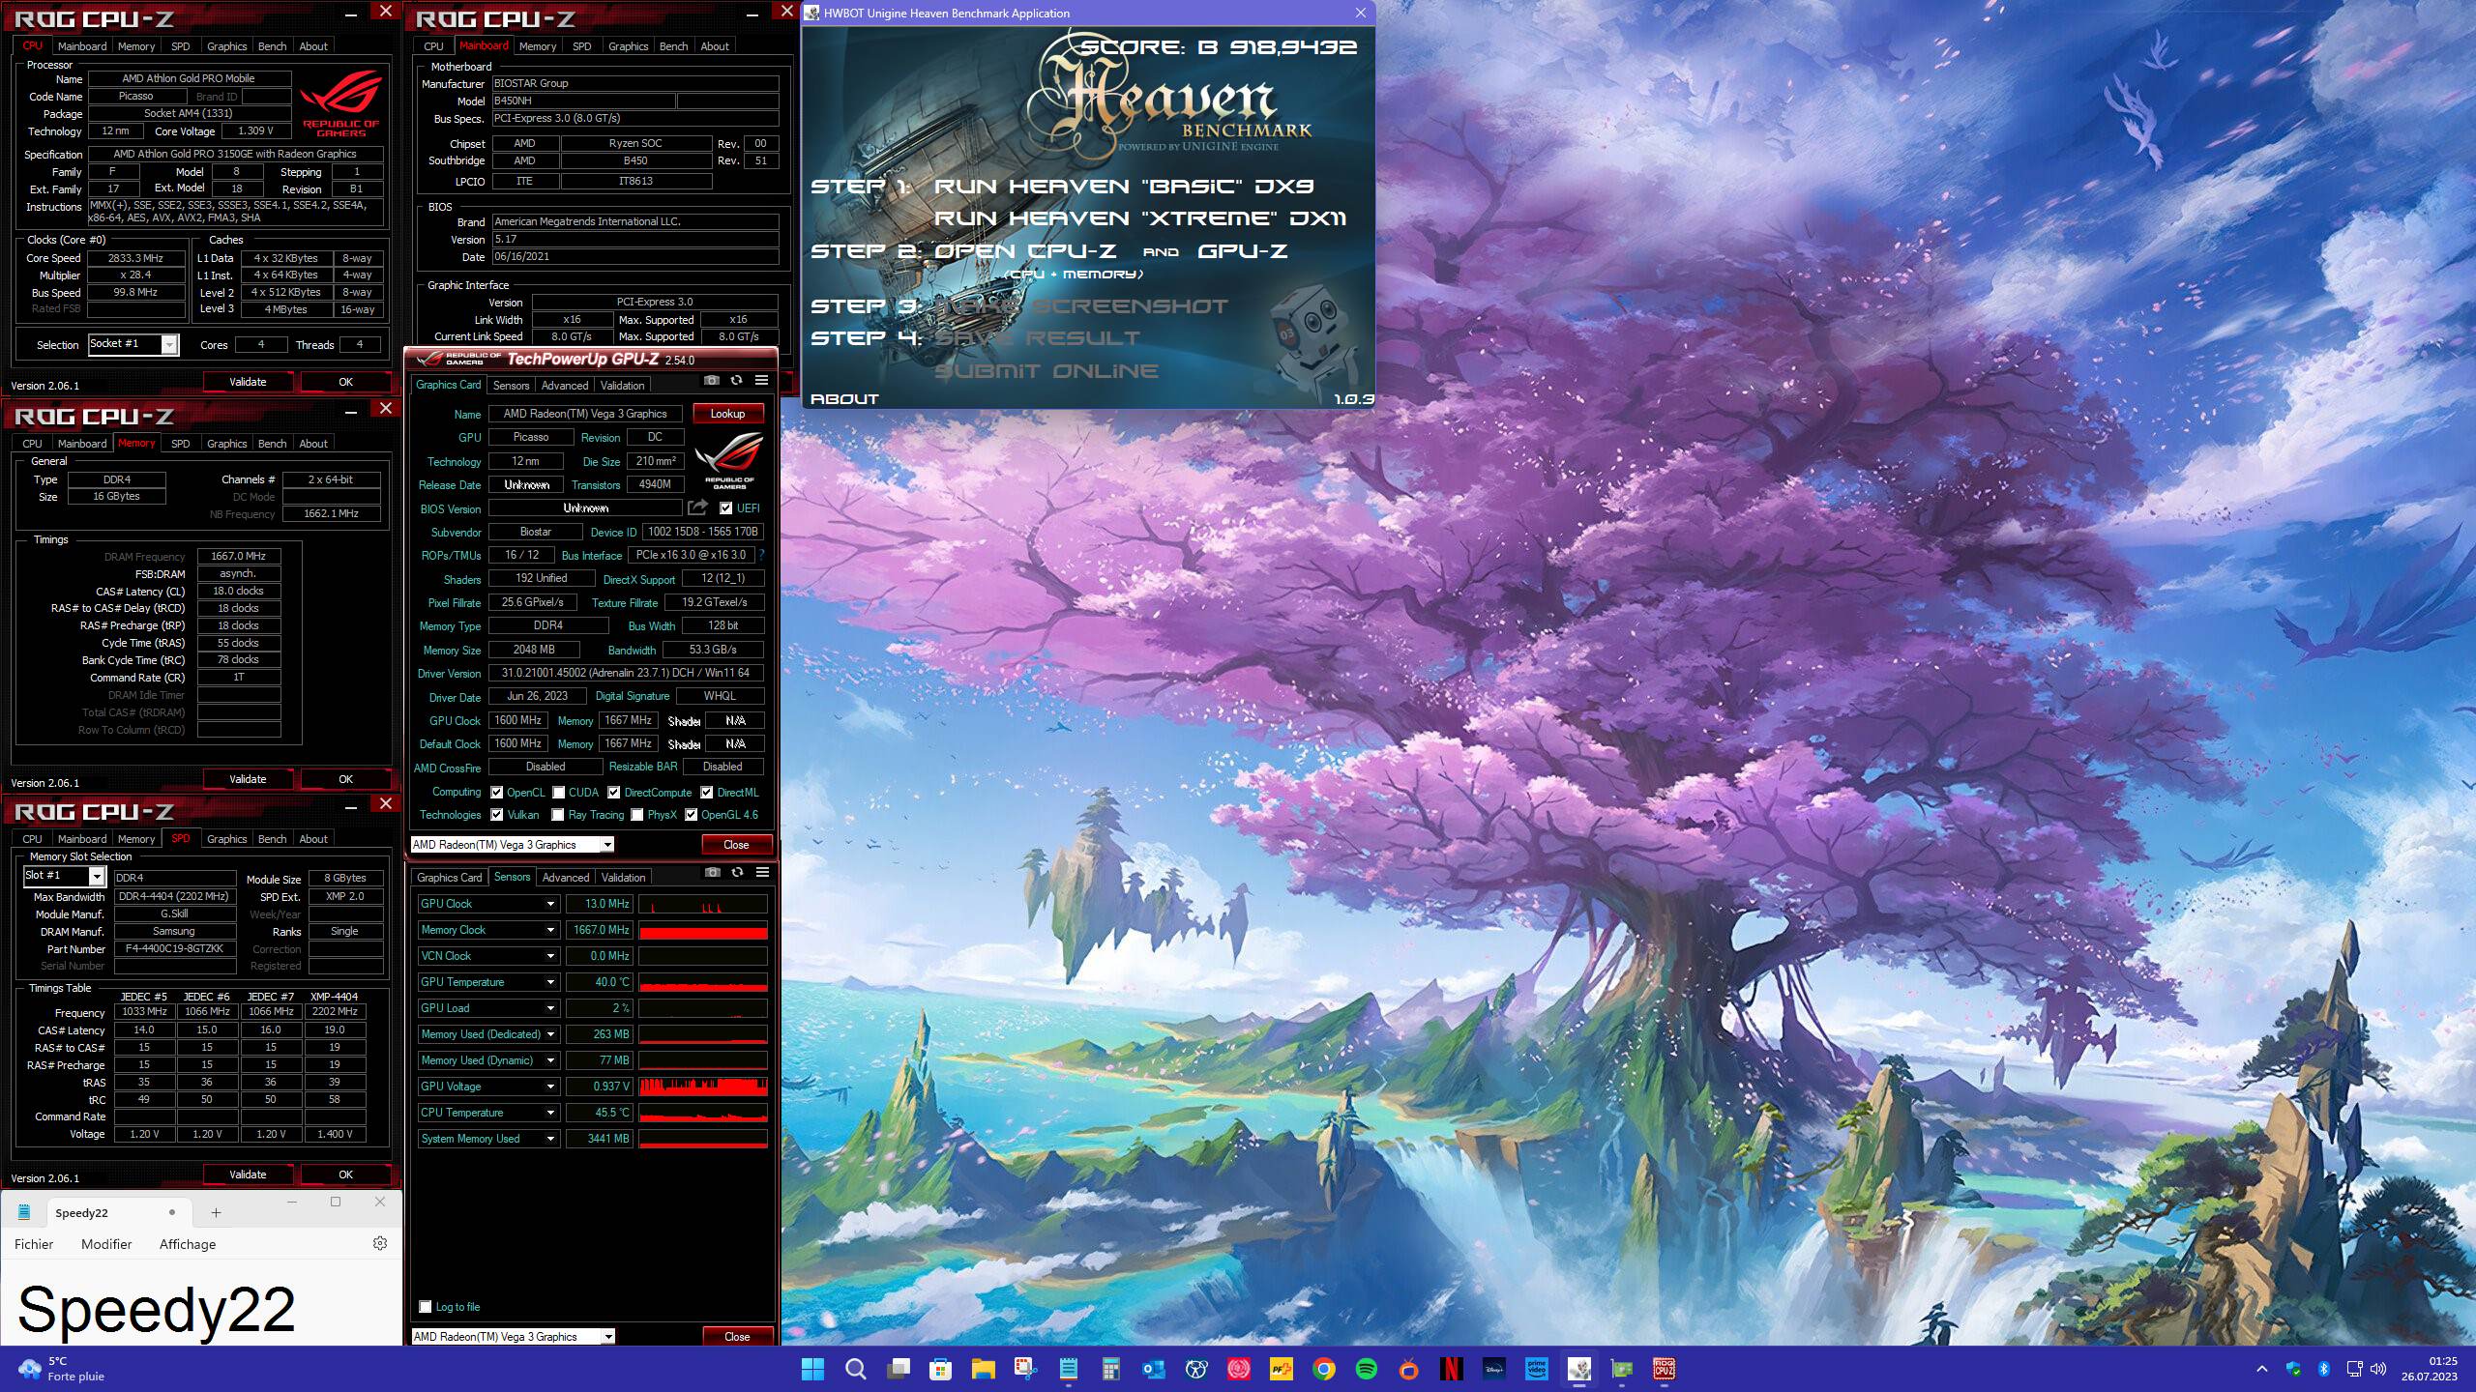This screenshot has width=2476, height=1392.
Task: Toggle Vulkan checkbox in GPU-Z
Action: coord(497,815)
